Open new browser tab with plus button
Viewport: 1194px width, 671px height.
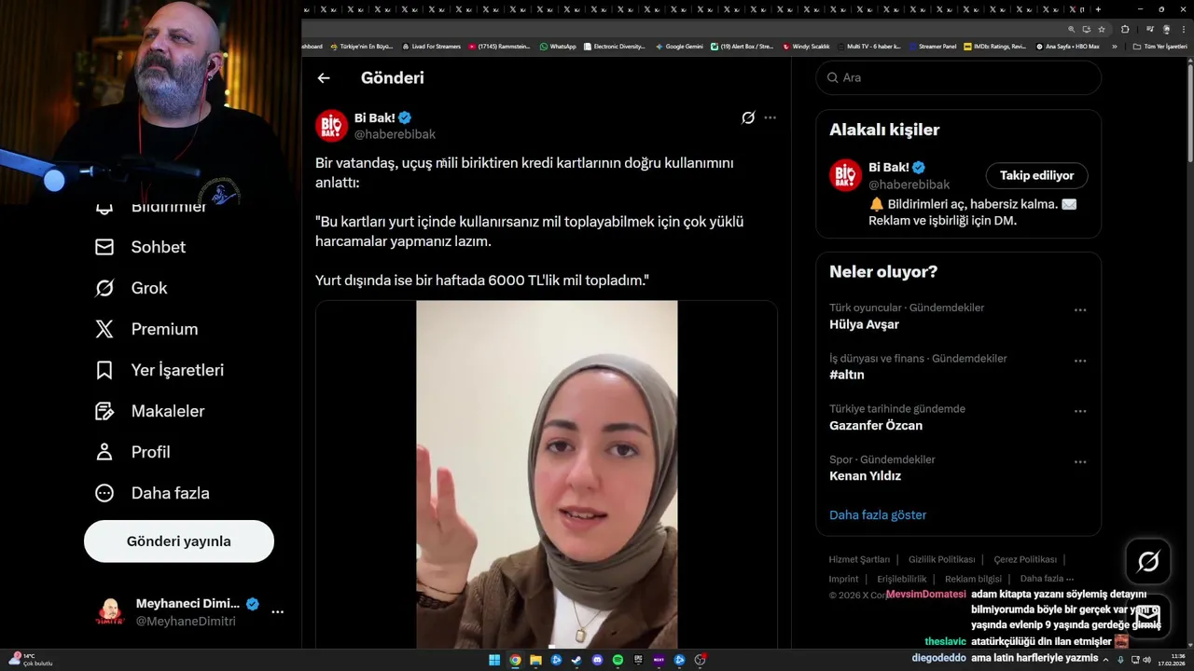(1098, 9)
